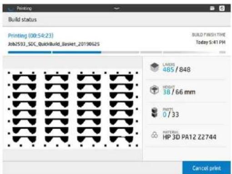This screenshot has width=232, height=174.
Task: Open the job queue icon in the top bar
Action: [212, 8]
